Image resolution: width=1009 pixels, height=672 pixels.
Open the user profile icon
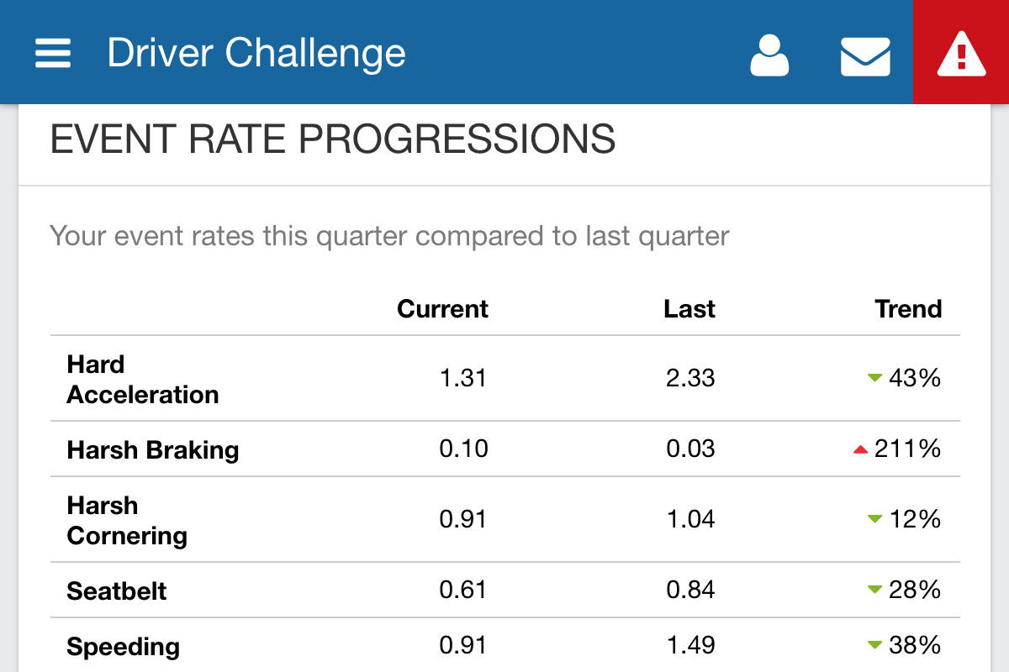pyautogui.click(x=769, y=55)
